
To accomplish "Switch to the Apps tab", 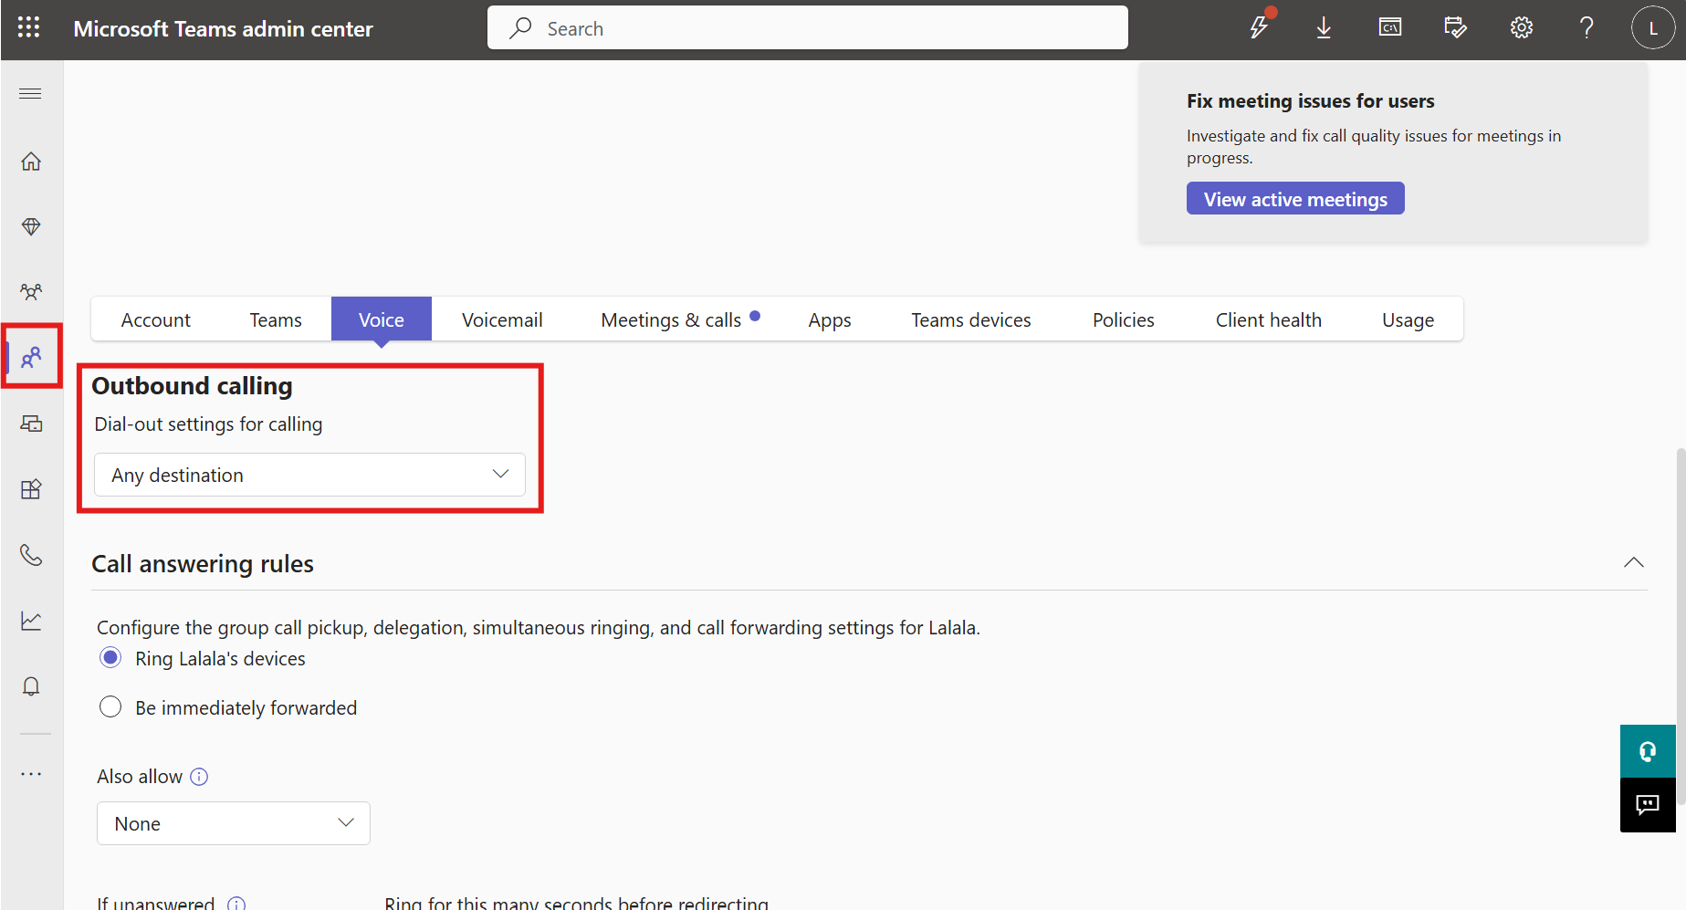I will 830,319.
